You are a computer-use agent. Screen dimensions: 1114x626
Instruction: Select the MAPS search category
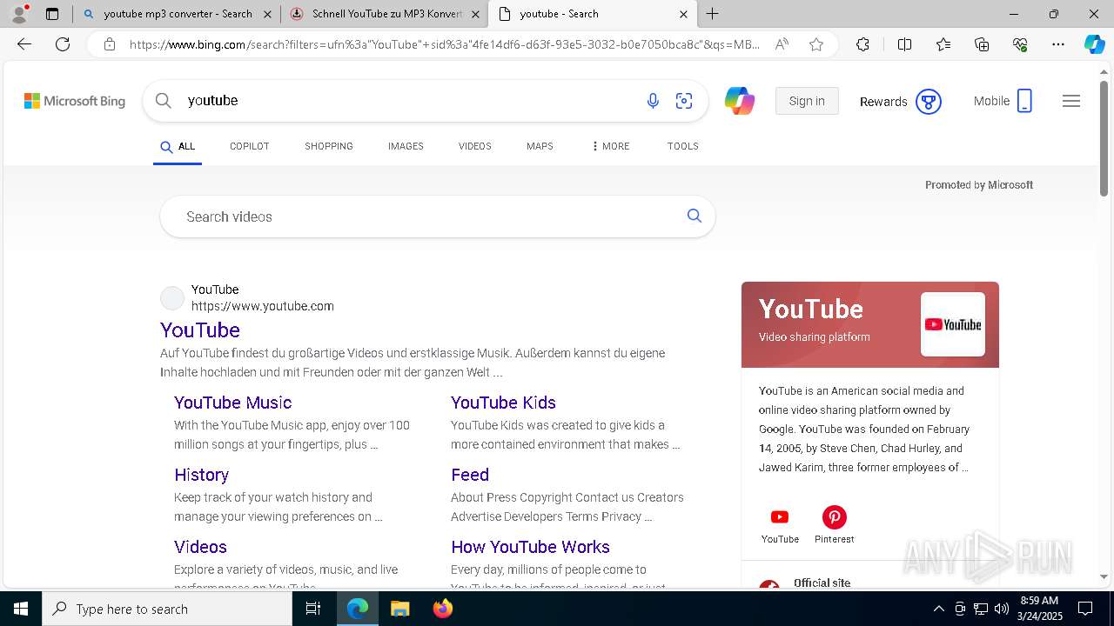540,146
